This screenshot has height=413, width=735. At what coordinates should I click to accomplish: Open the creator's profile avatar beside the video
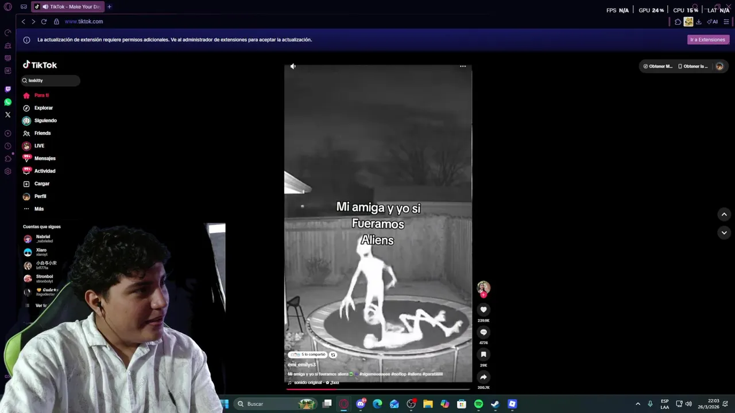tap(483, 287)
